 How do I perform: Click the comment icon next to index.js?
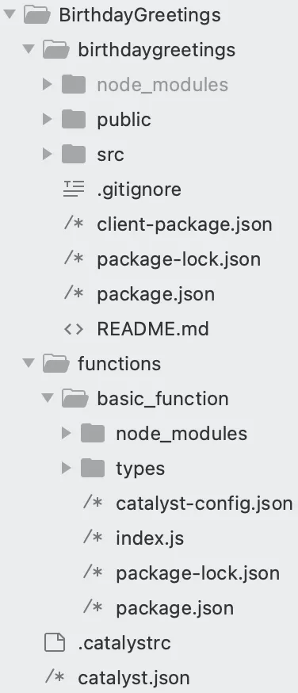tap(93, 538)
